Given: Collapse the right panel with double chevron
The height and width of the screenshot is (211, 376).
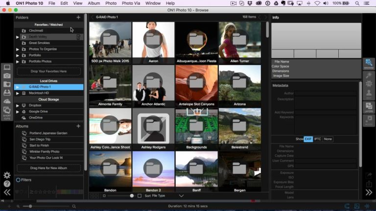Looking at the screenshot, I should point(369,192).
